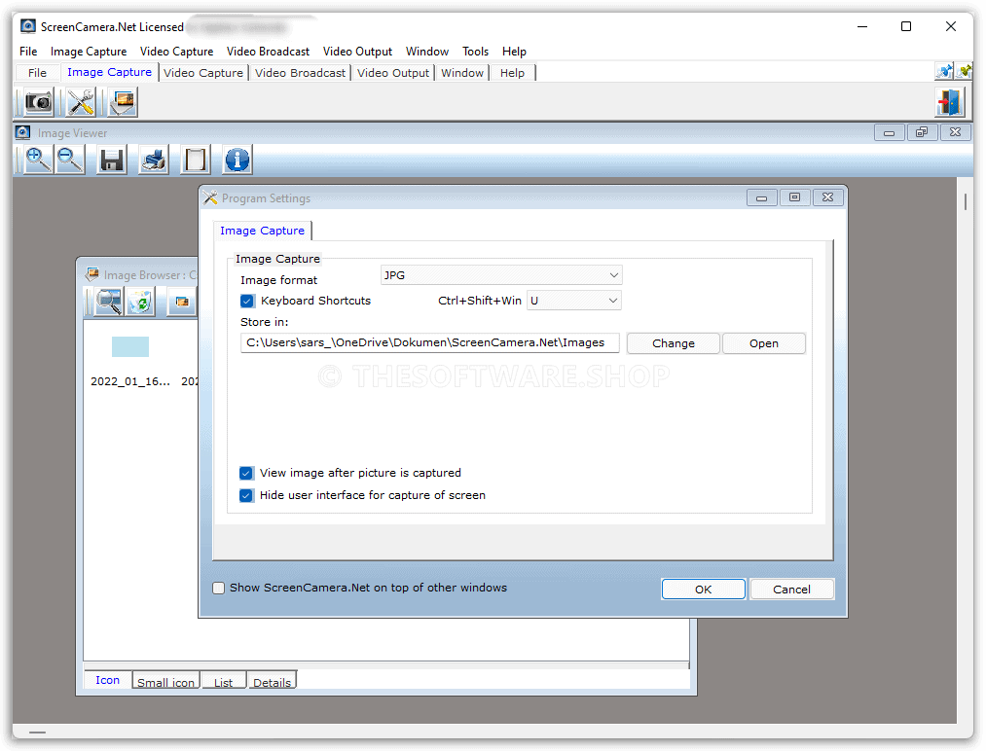
Task: Switch to the Video Capture ribbon tab
Action: [x=203, y=73]
